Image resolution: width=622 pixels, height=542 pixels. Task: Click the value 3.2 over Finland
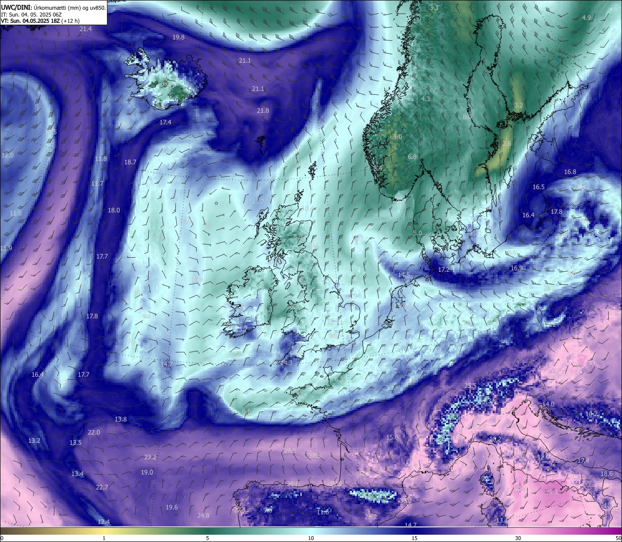pos(518,105)
